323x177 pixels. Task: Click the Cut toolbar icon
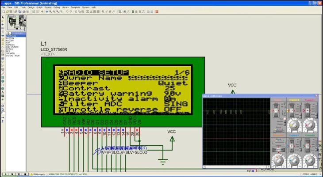click(76, 12)
